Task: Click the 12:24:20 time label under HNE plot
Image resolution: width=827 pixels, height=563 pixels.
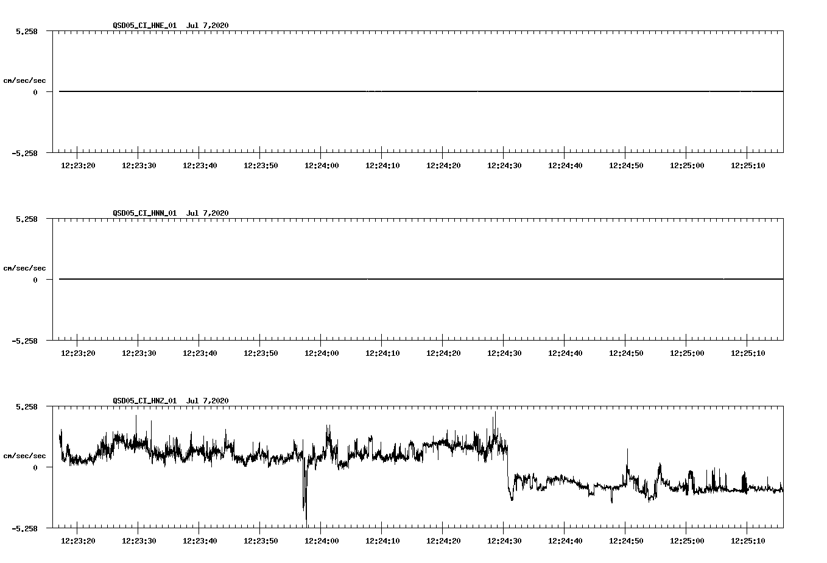Action: coord(443,166)
